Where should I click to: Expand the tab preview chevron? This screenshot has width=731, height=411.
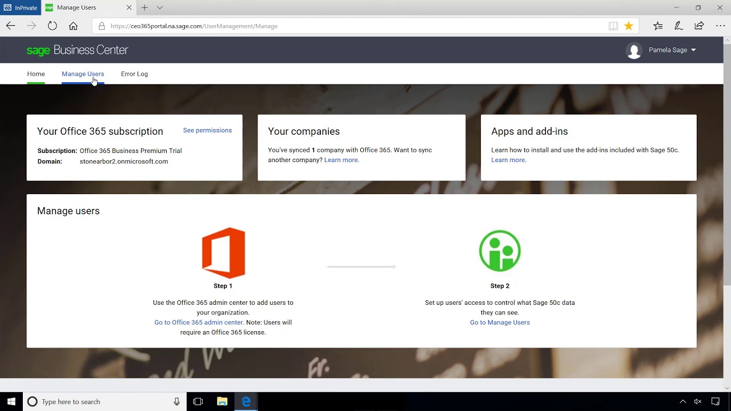160,7
